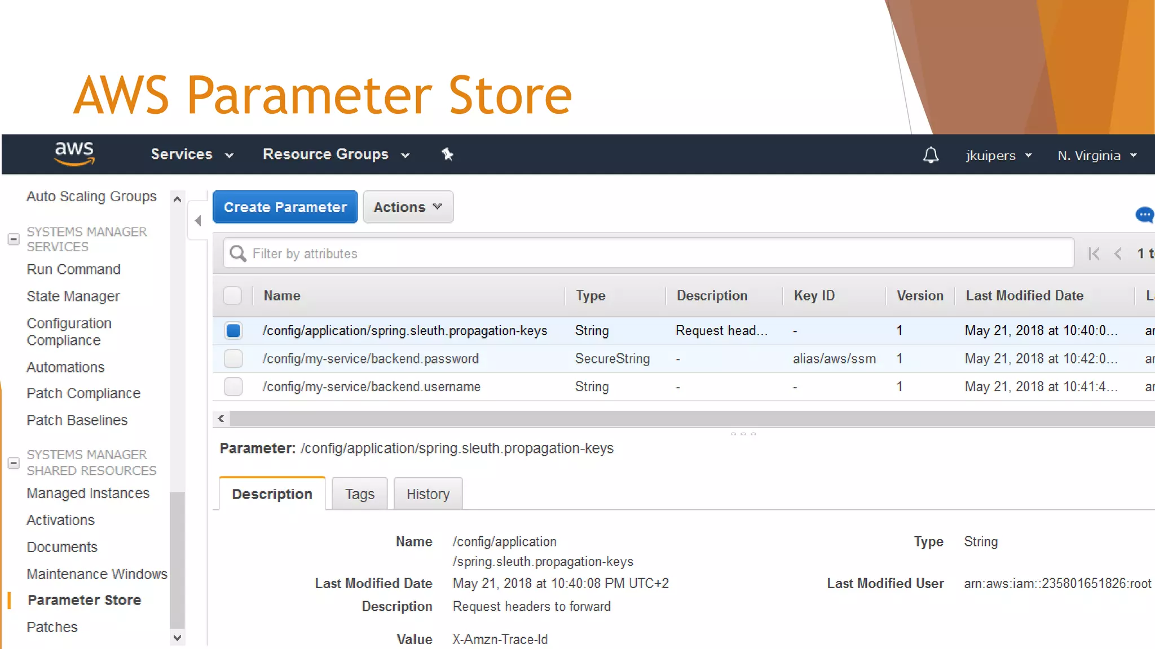Open Patch Compliance in sidebar
This screenshot has width=1155, height=649.
click(x=83, y=393)
